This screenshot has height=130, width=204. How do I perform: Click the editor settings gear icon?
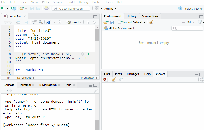click(x=59, y=22)
